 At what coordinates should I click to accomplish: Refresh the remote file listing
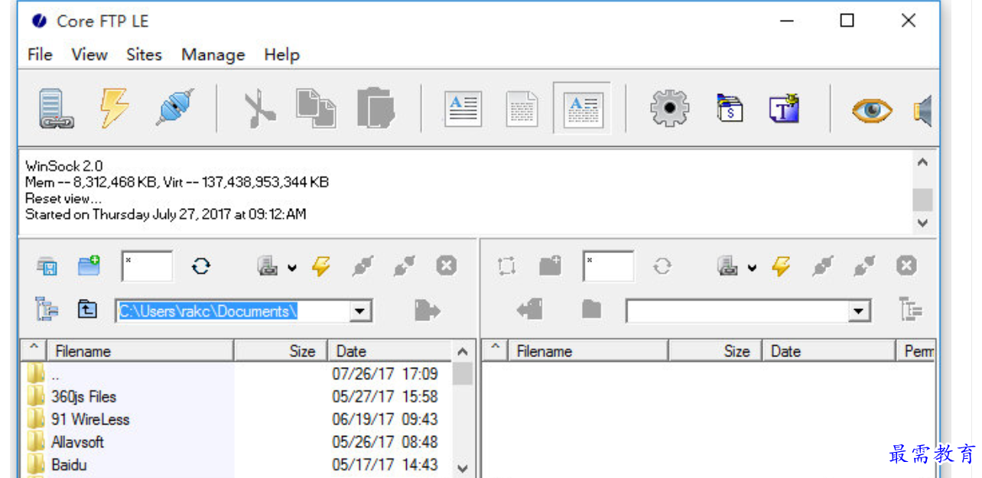662,266
